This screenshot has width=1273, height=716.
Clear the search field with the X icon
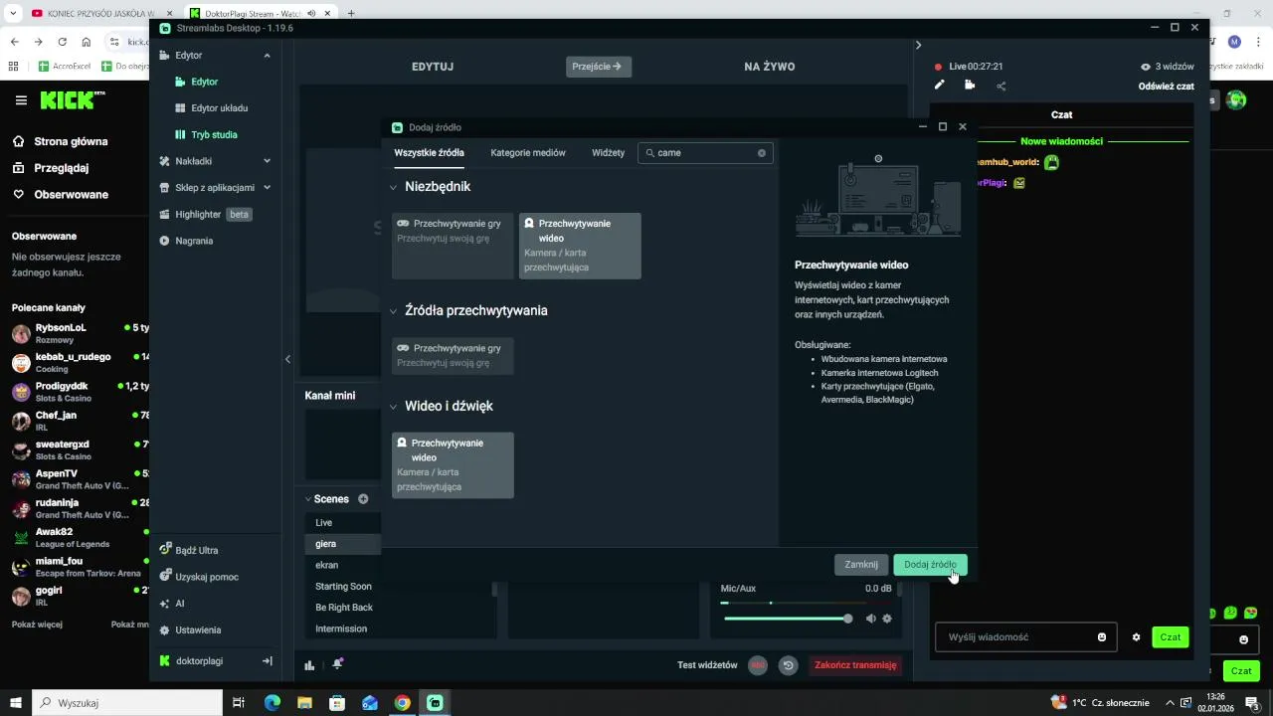pyautogui.click(x=762, y=153)
